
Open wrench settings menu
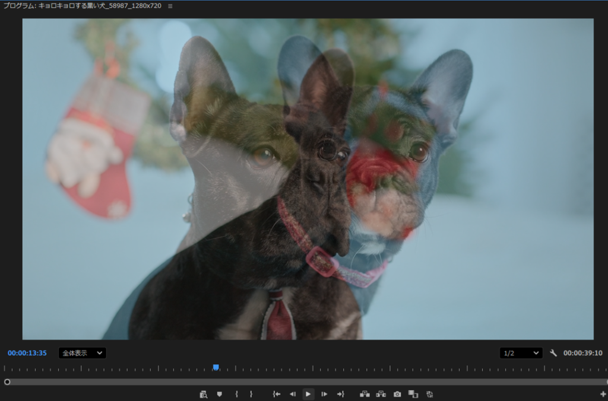[553, 353]
